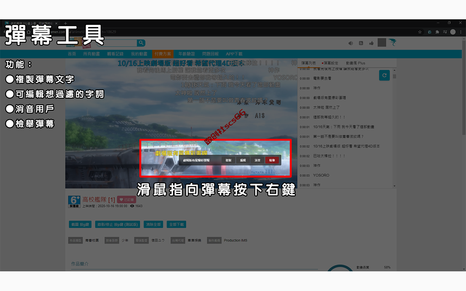Switch to the 動畫瘋 Plus tab
The image size is (466, 291).
click(x=356, y=63)
